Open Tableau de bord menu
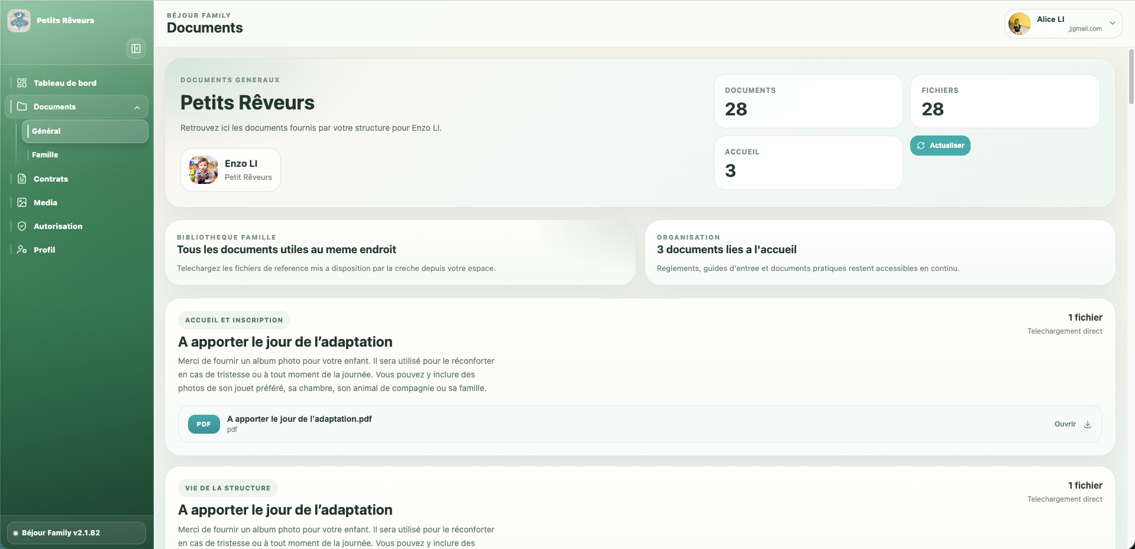 (x=77, y=83)
